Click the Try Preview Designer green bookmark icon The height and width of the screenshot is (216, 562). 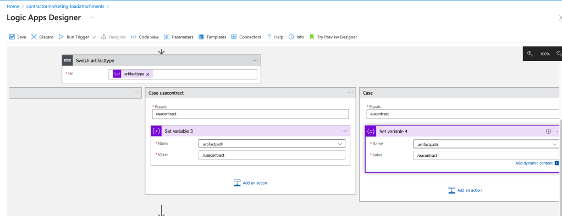312,37
